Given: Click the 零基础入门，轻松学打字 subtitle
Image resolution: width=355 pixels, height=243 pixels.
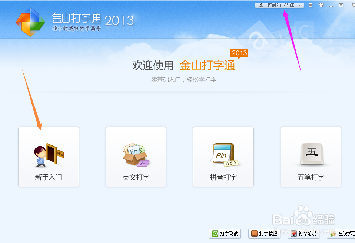Looking at the screenshot, I should [183, 79].
